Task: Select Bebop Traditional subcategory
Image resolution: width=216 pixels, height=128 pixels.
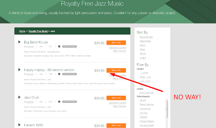Action: tap(146, 104)
